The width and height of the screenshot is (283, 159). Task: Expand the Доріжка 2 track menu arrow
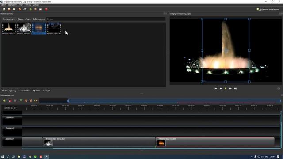pos(4,128)
